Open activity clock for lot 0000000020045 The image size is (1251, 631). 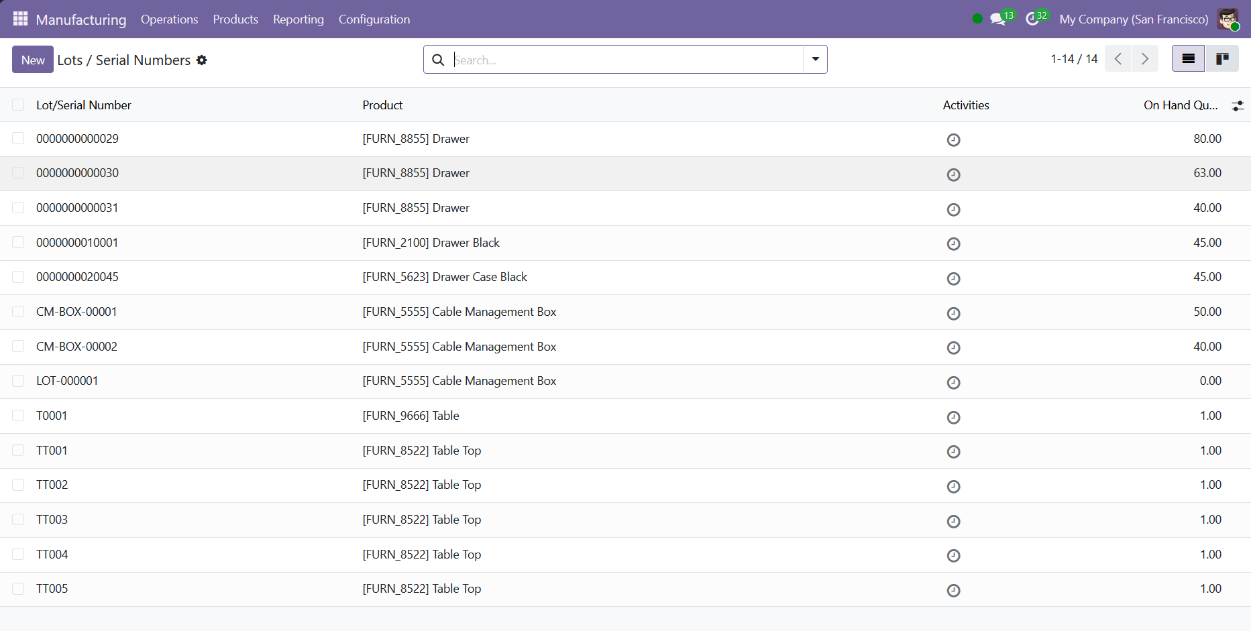953,278
